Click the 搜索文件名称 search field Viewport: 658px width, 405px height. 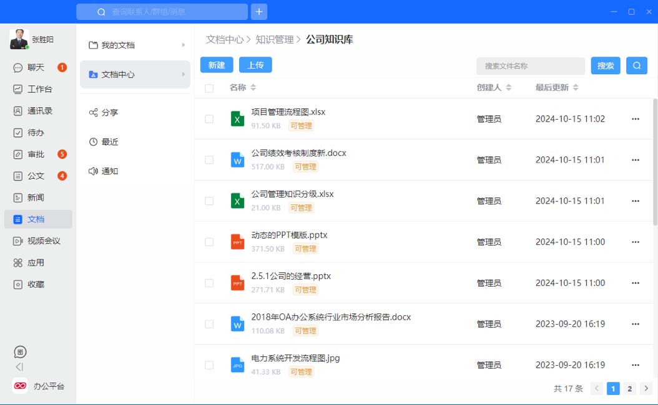coord(530,66)
